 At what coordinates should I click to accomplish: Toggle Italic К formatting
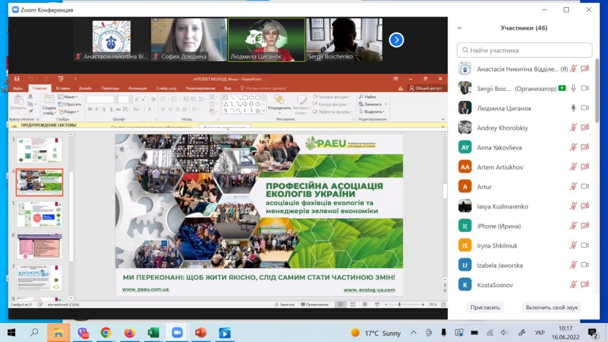point(97,109)
